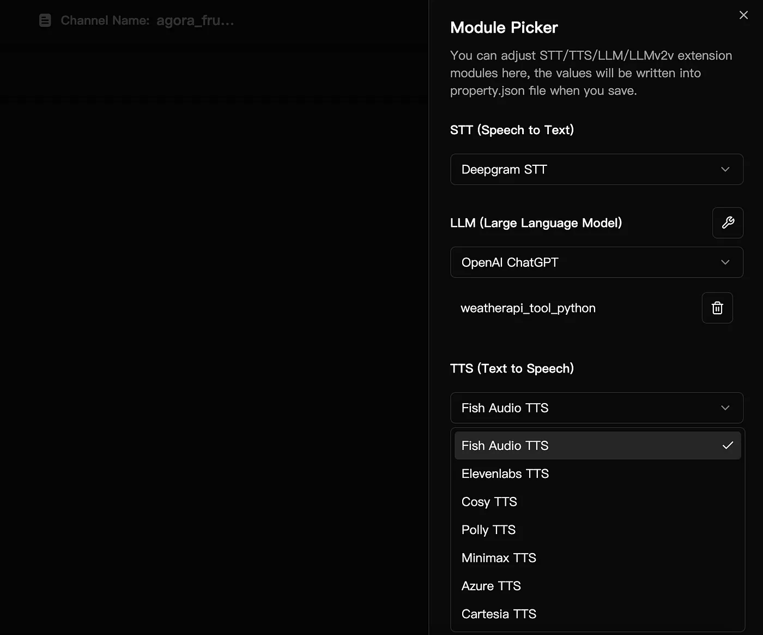Select Cartesia TTS option

(x=499, y=614)
